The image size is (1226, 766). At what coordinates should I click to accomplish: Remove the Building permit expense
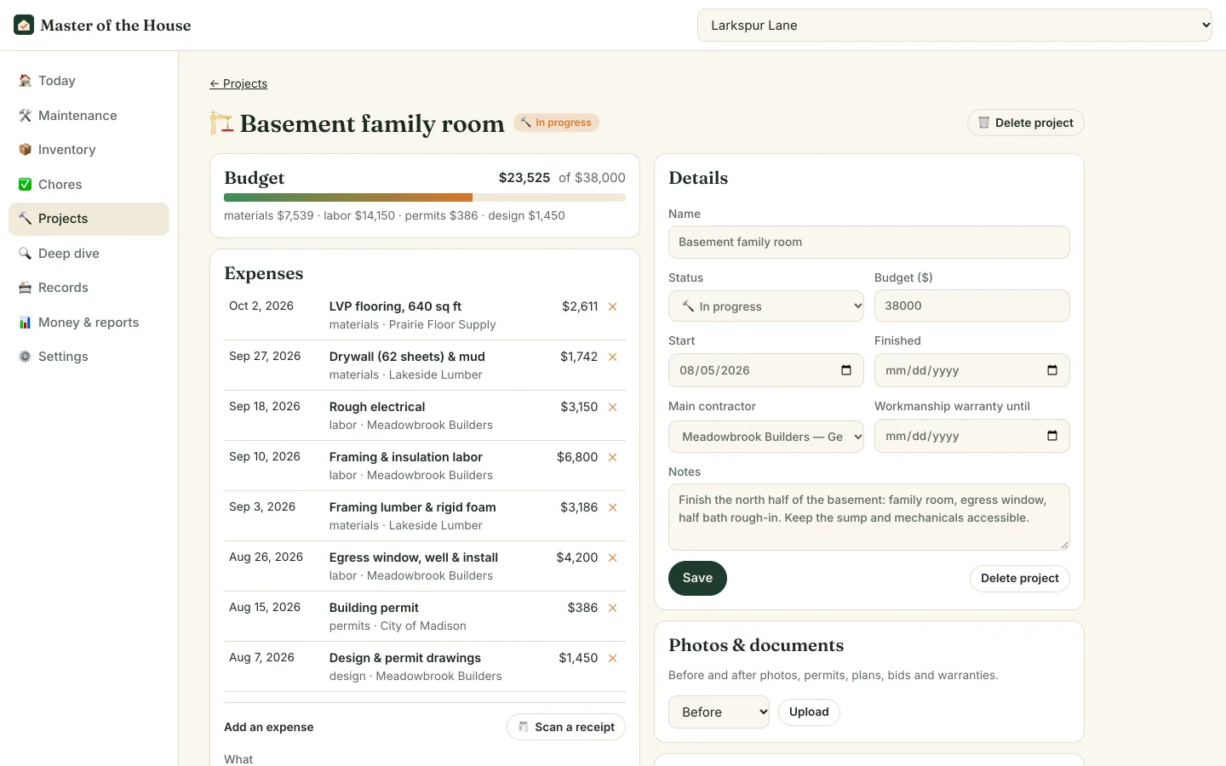click(x=612, y=608)
